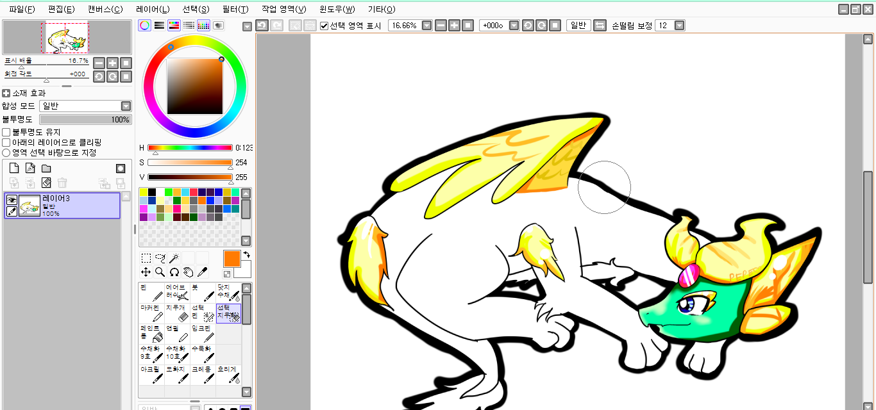Create a new layer folder

46,168
